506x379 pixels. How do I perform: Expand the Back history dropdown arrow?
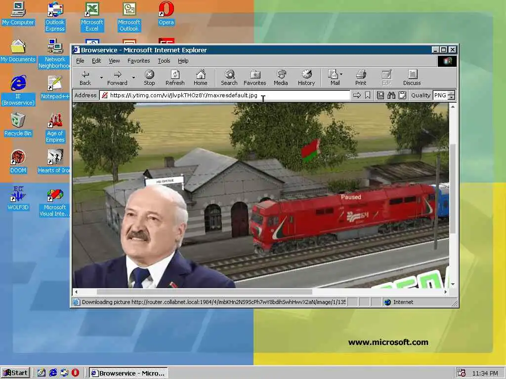coord(101,77)
